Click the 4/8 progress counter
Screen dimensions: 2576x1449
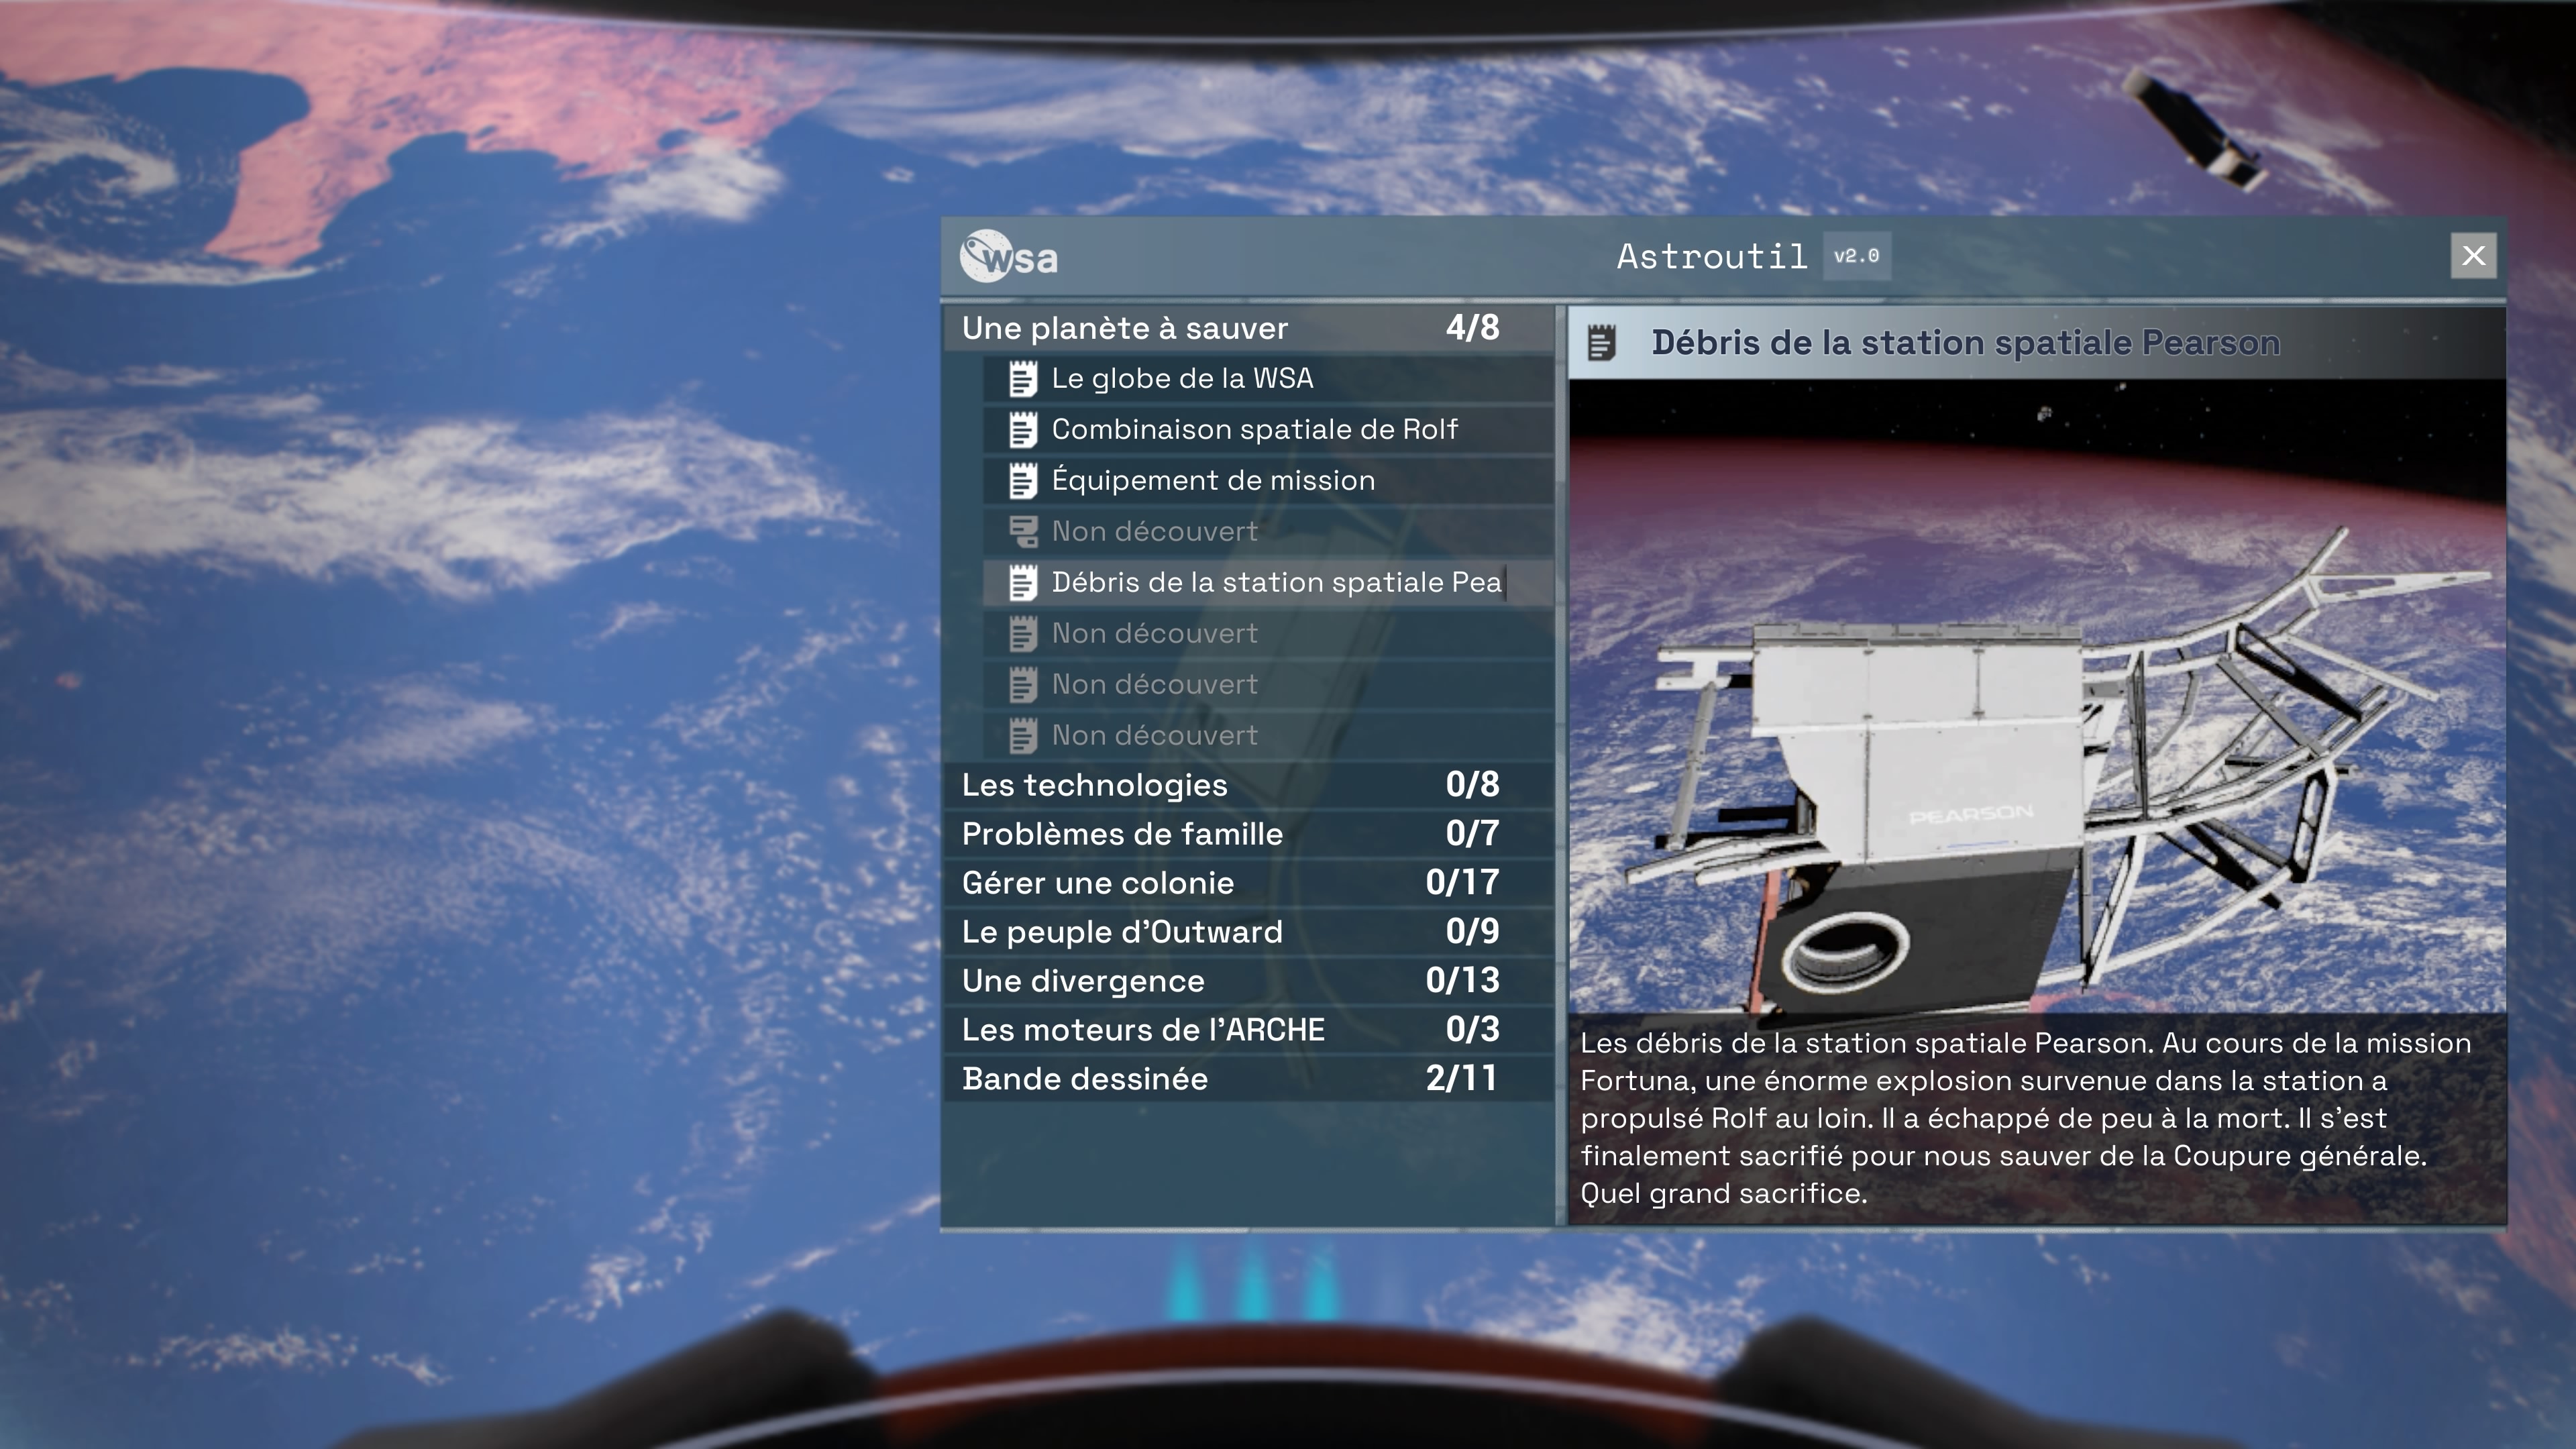pyautogui.click(x=1472, y=328)
